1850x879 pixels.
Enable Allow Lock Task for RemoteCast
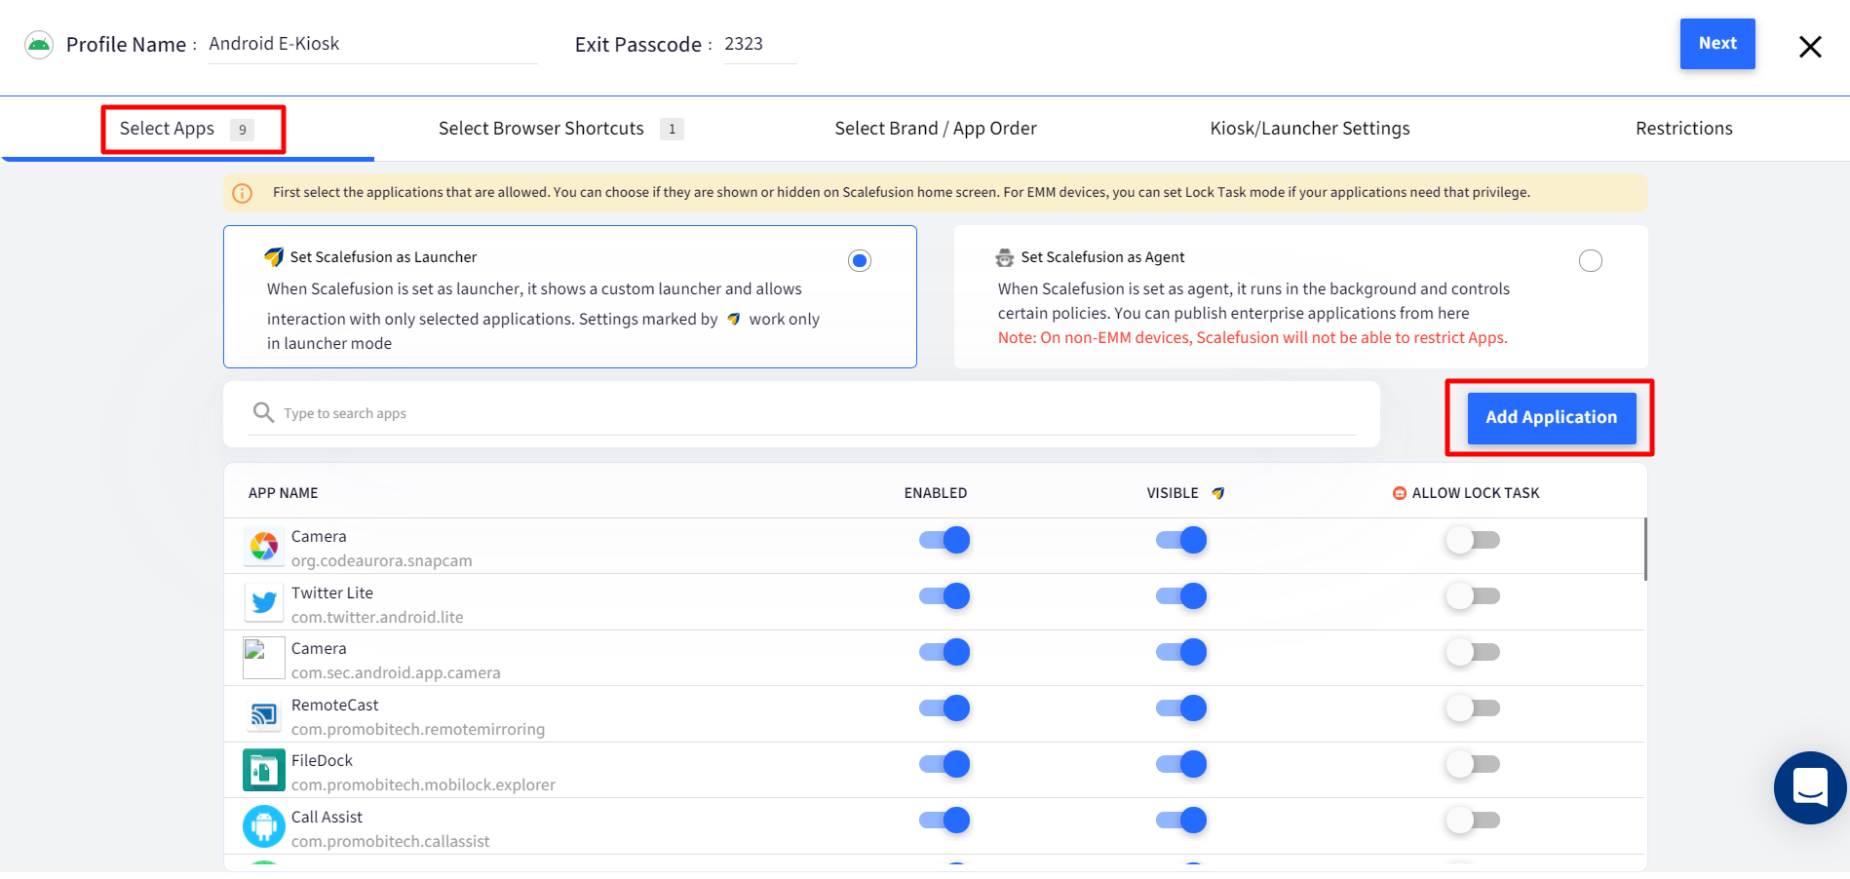click(1473, 708)
